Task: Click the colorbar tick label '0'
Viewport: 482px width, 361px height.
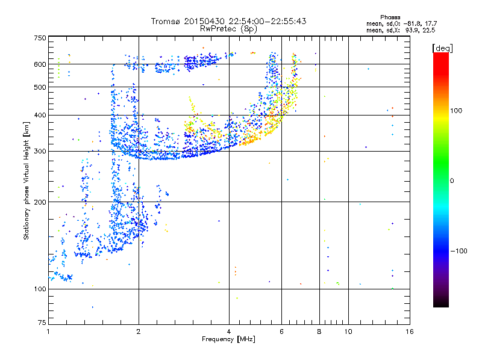Action: 452,180
